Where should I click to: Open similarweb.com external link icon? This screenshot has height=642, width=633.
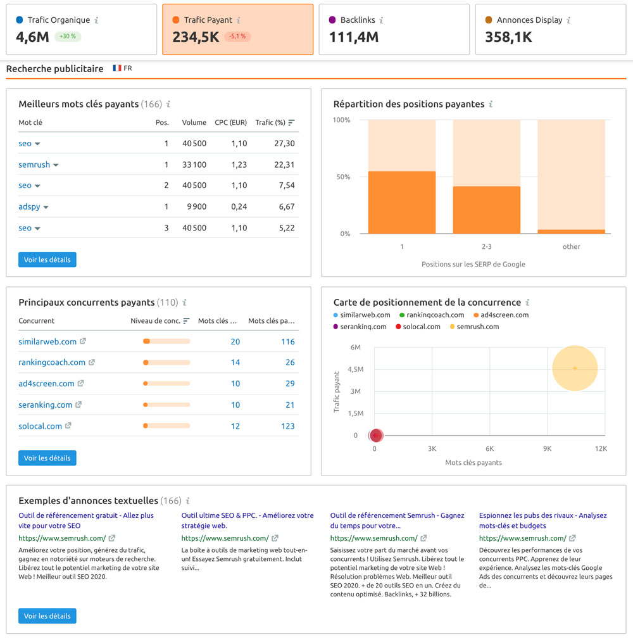click(x=83, y=341)
